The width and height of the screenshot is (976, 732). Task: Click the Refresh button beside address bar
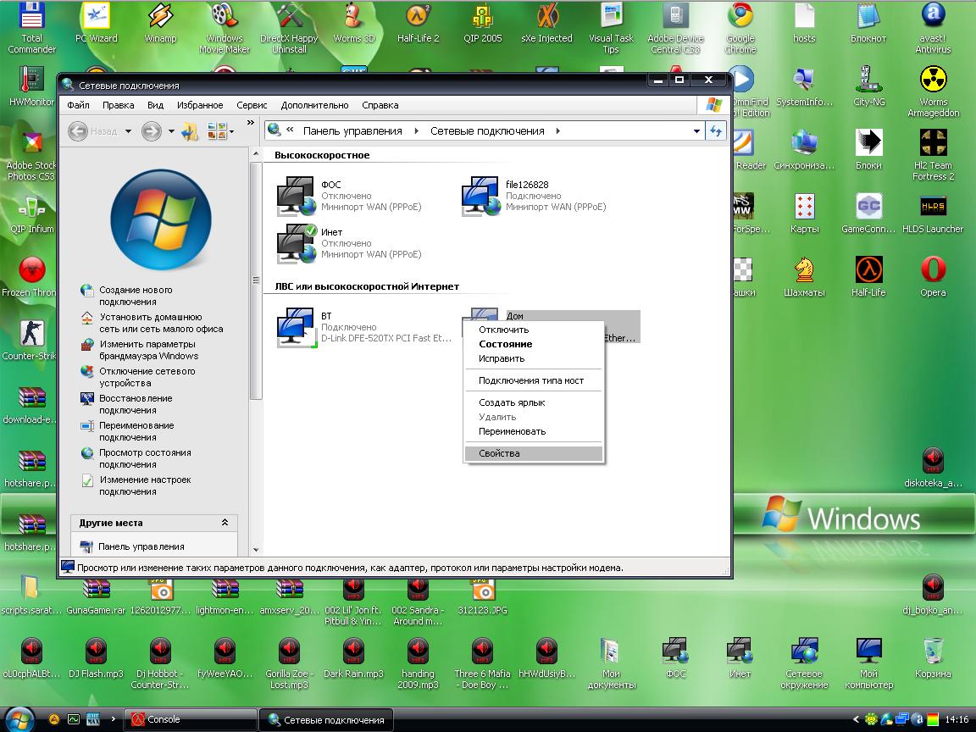click(717, 131)
